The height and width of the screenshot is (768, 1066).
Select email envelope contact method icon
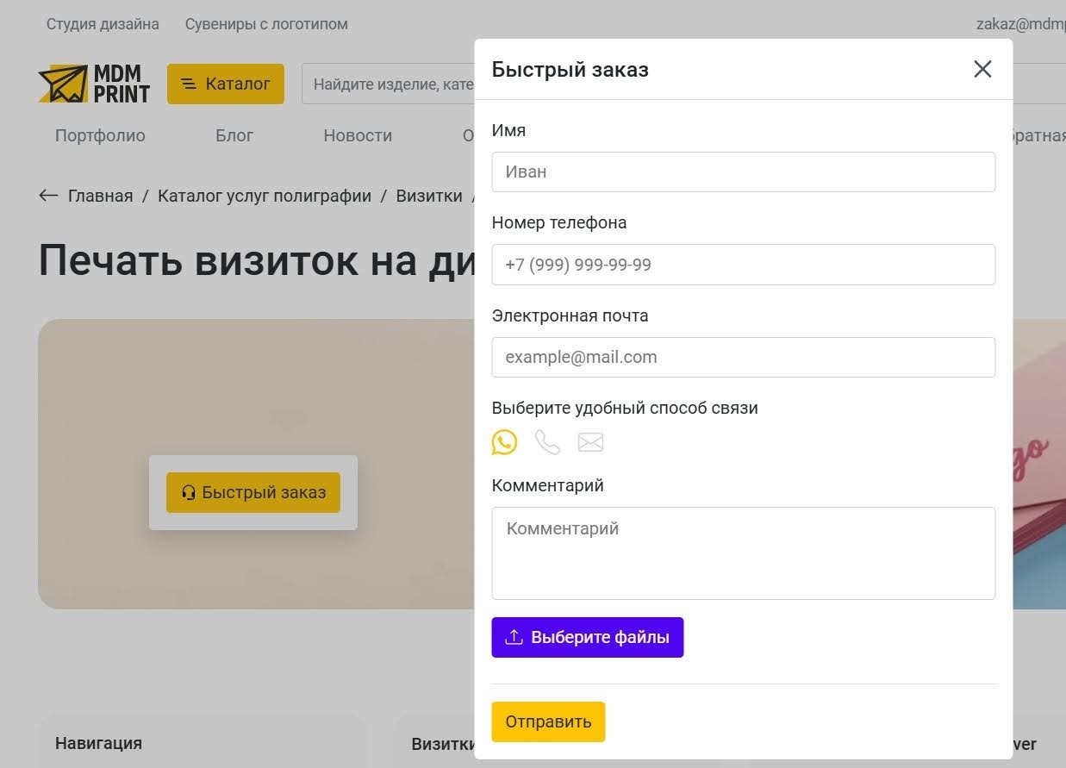pyautogui.click(x=590, y=442)
